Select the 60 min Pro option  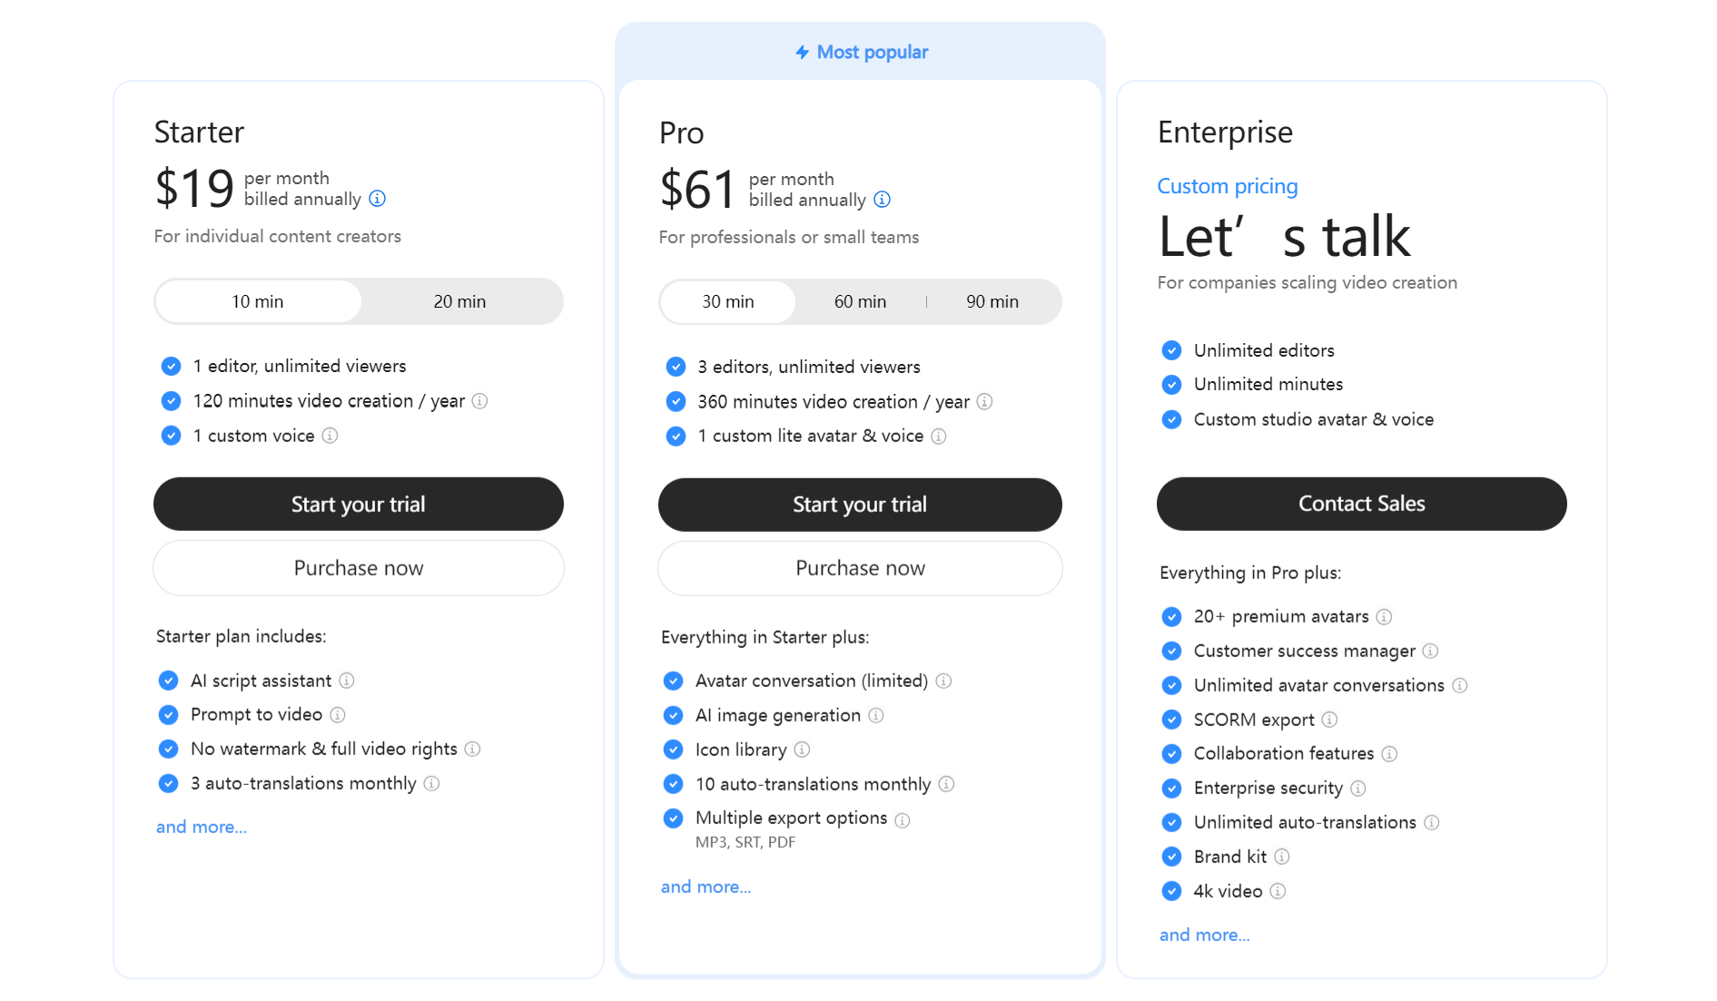coord(860,301)
